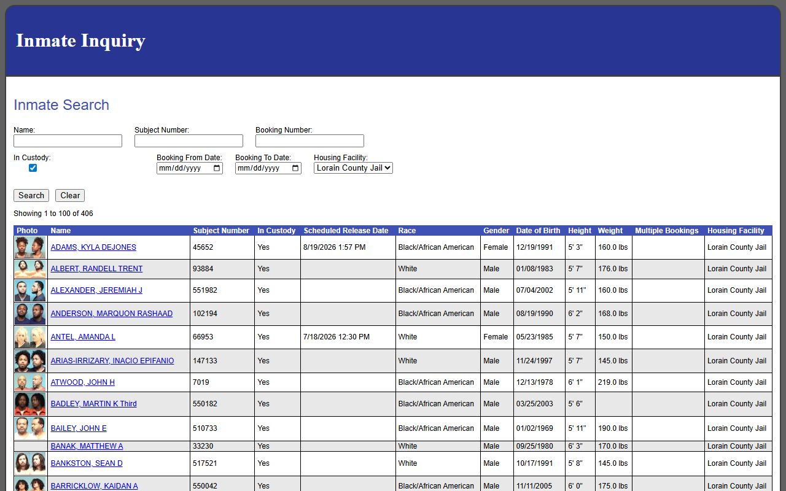
Task: Open BAILEY, JOHN E record link
Action: [79, 428]
